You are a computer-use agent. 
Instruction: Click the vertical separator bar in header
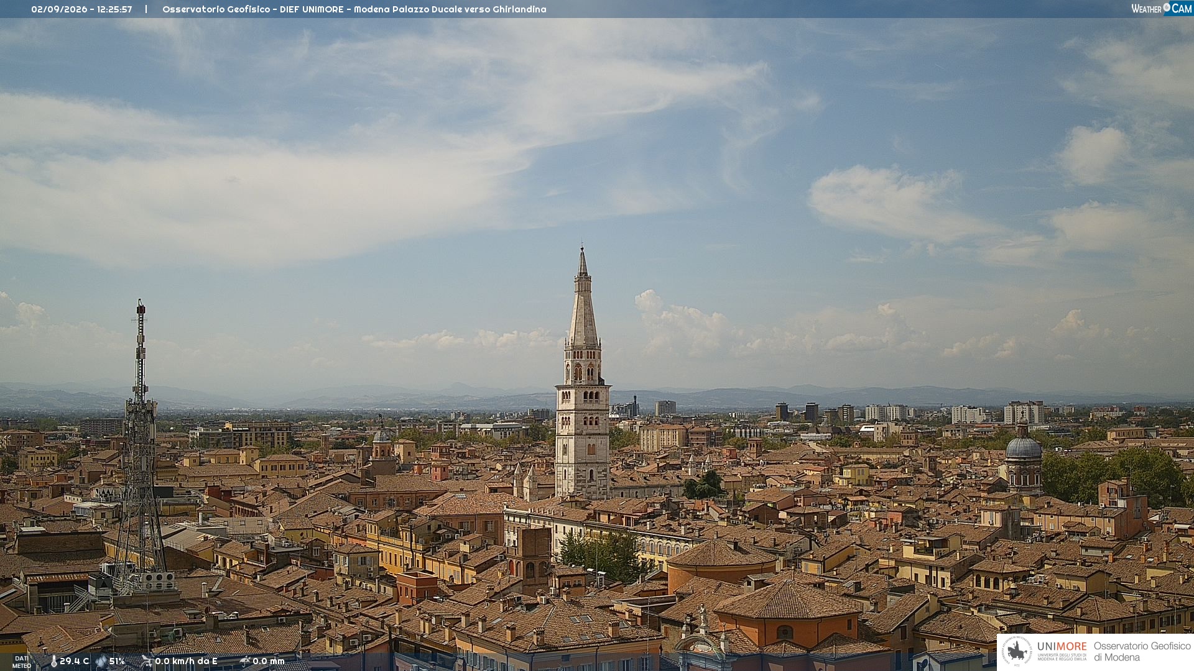click(x=146, y=9)
